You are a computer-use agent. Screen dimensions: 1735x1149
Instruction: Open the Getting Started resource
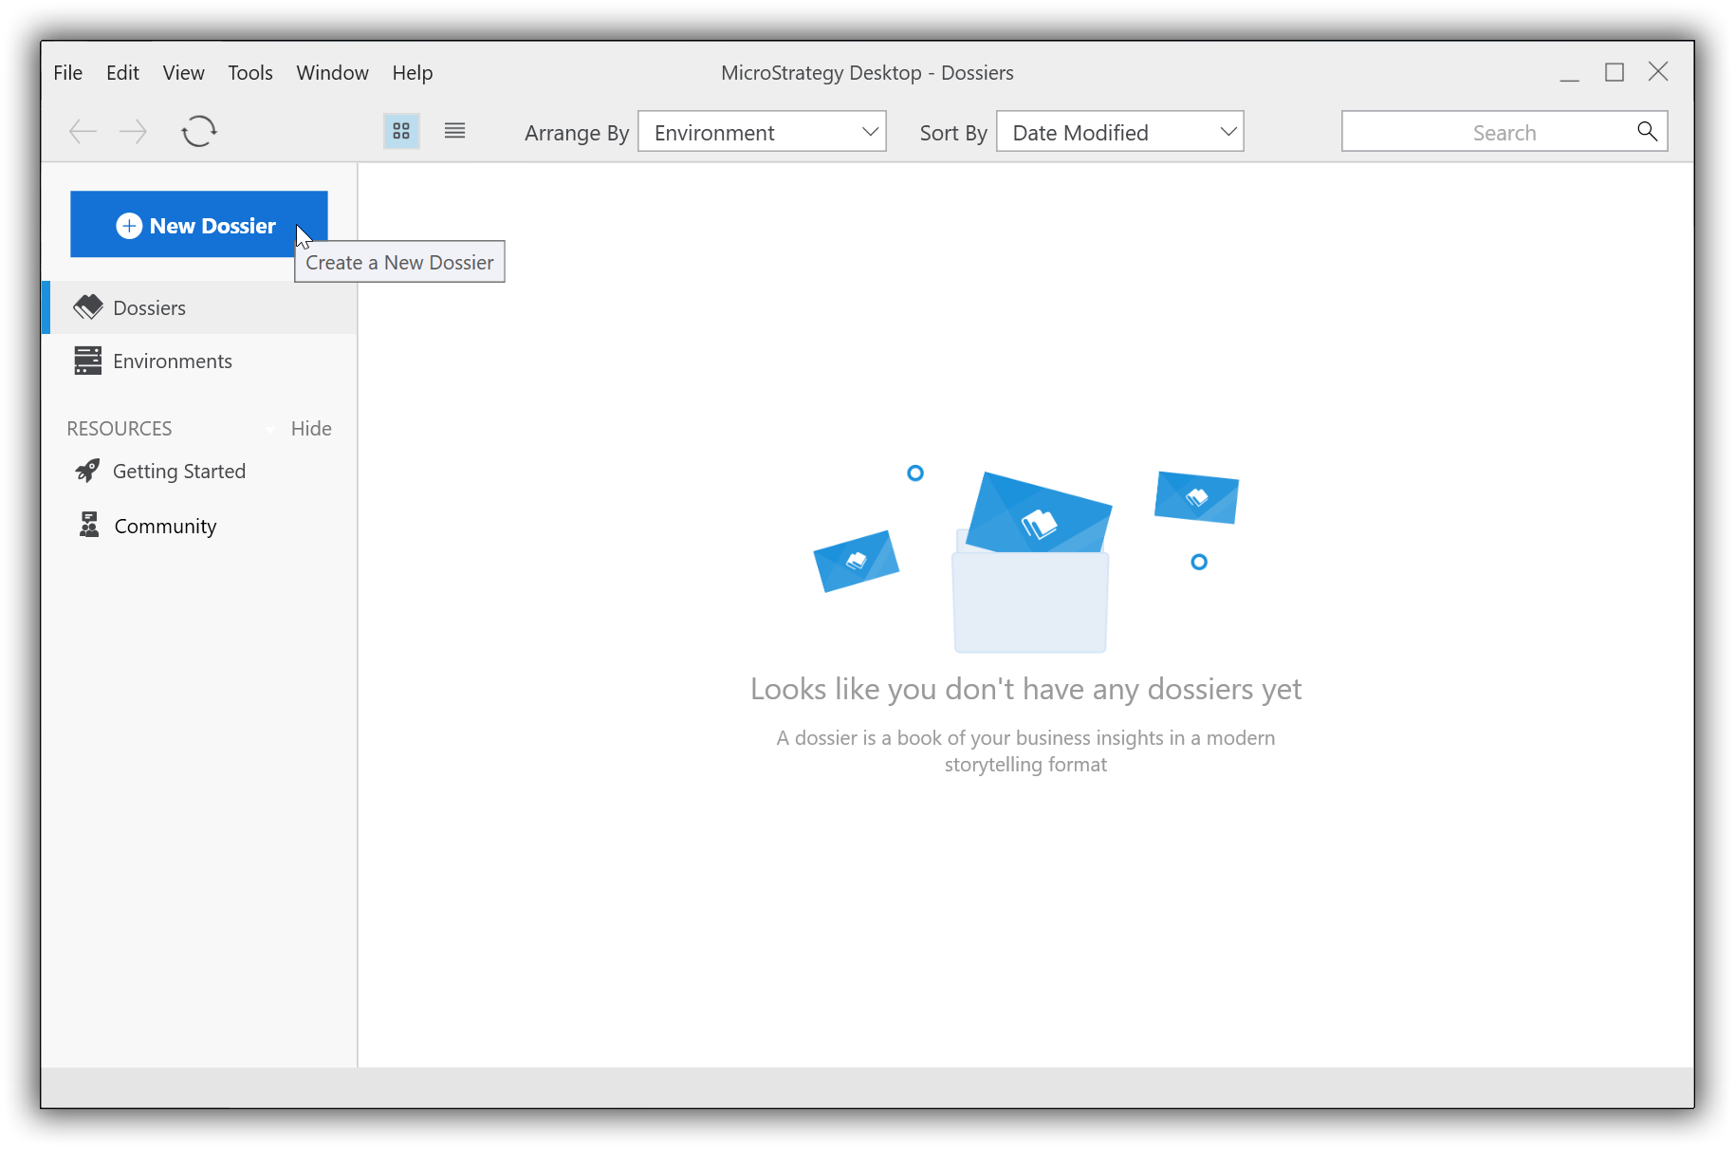178,471
